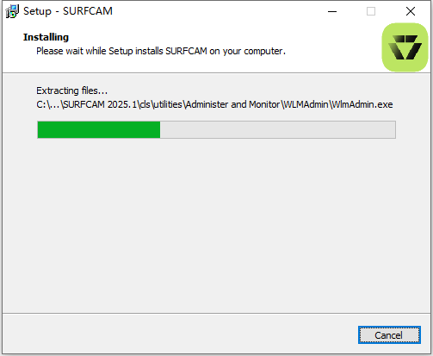Click 'Administer and Monitor' in the path text
The height and width of the screenshot is (356, 433).
tap(232, 104)
